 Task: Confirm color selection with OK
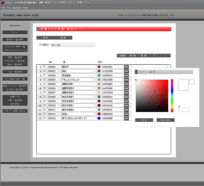[144, 120]
